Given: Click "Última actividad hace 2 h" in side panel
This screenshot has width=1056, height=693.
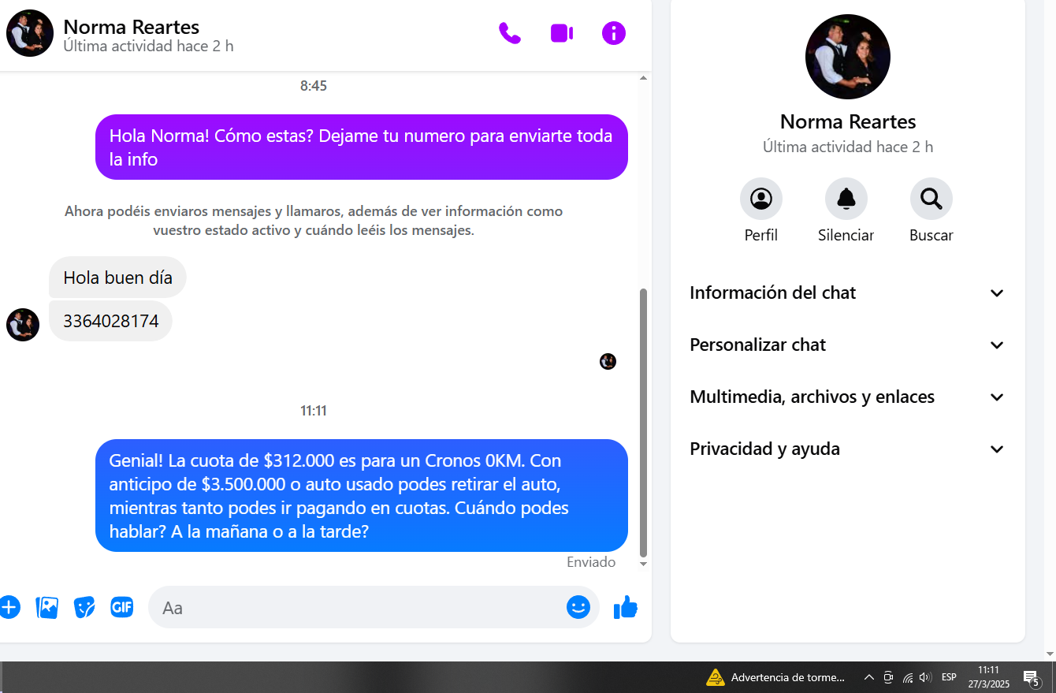Looking at the screenshot, I should [848, 147].
